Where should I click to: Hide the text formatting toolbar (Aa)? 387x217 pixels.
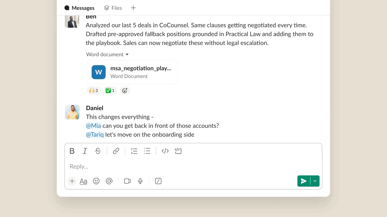(x=83, y=181)
